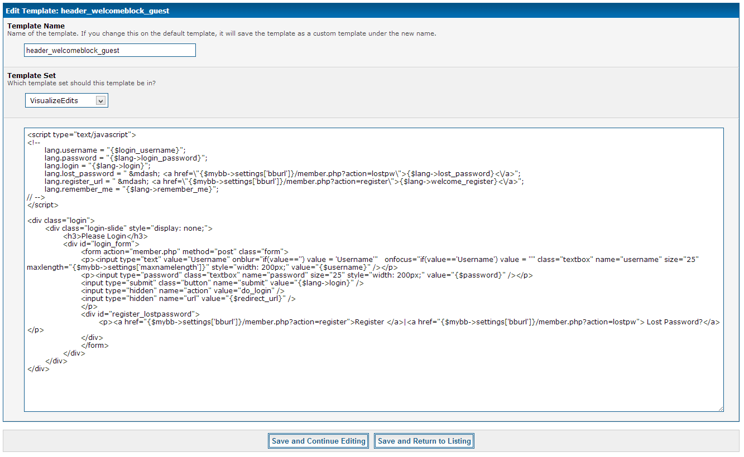This screenshot has height=457, width=744.
Task: Click the 'Template Set' heading label
Action: tap(31, 75)
